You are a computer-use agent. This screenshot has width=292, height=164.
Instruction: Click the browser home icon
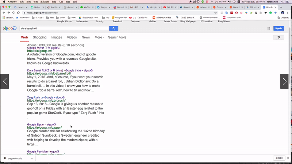tap(18, 13)
